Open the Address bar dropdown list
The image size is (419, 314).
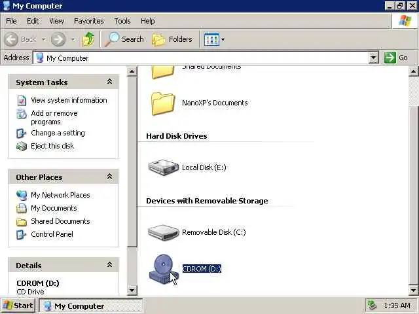[374, 58]
